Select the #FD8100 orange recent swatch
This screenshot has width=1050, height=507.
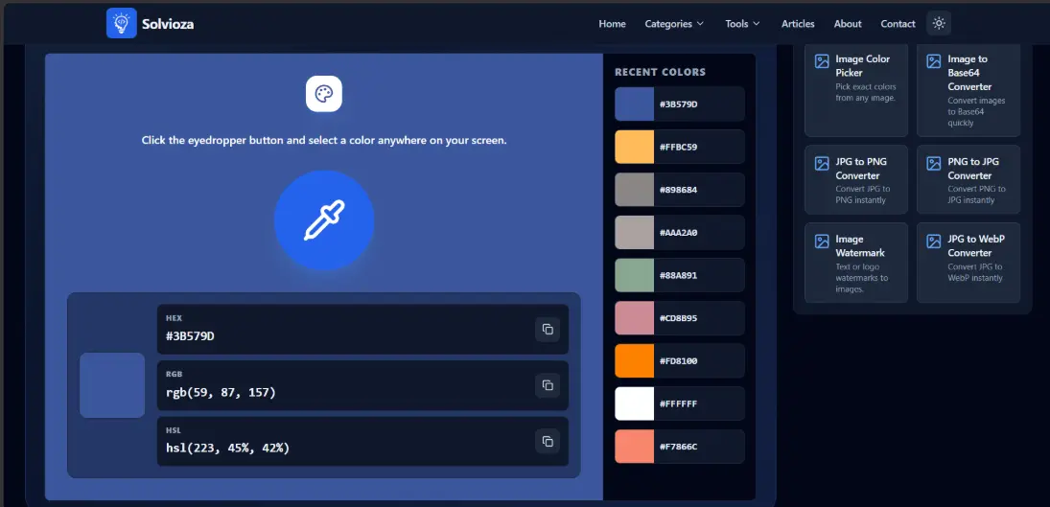point(634,360)
